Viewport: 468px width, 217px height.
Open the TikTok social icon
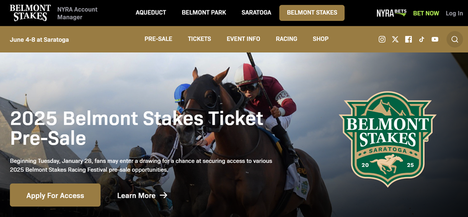click(x=421, y=39)
